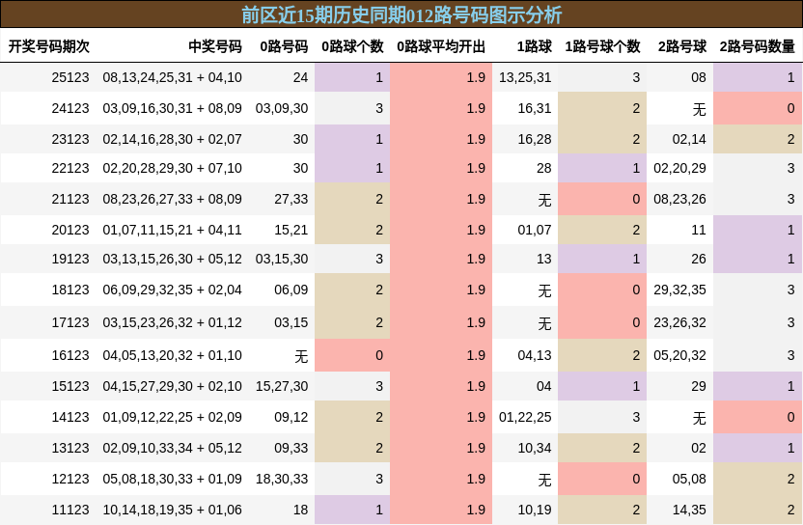Click the 0路球平均开出 column header
The height and width of the screenshot is (525, 803).
click(x=441, y=46)
